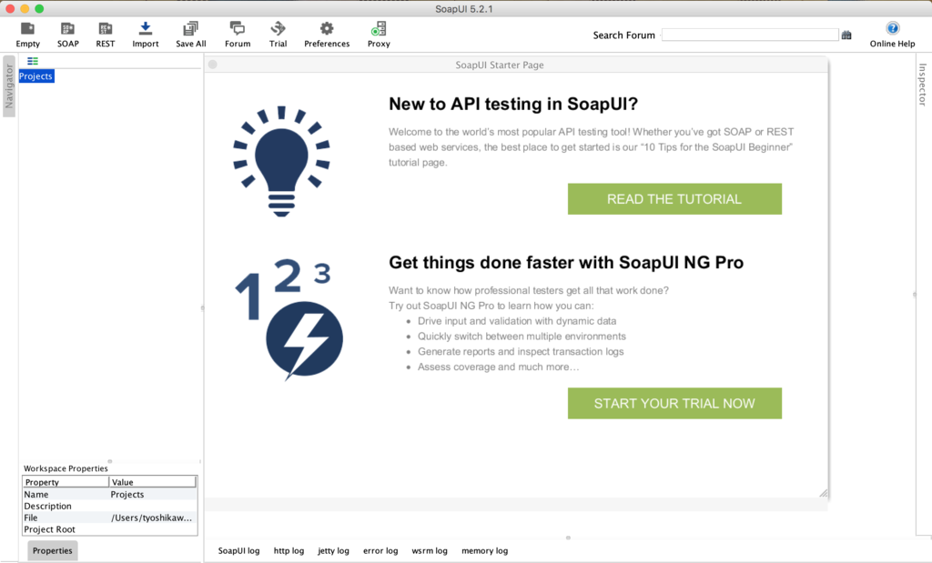Open the error log tab

pyautogui.click(x=380, y=550)
